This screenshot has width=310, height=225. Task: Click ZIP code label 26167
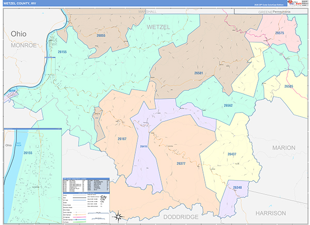[122, 139]
